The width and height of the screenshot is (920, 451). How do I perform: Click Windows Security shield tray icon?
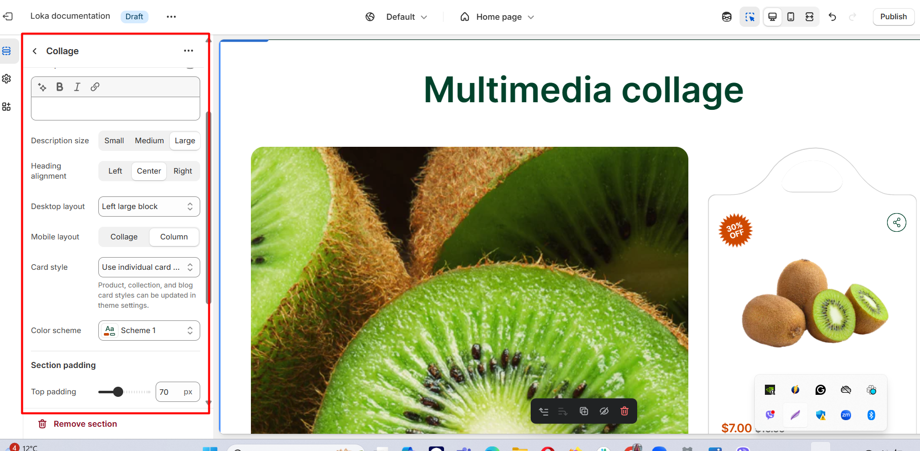coord(821,415)
